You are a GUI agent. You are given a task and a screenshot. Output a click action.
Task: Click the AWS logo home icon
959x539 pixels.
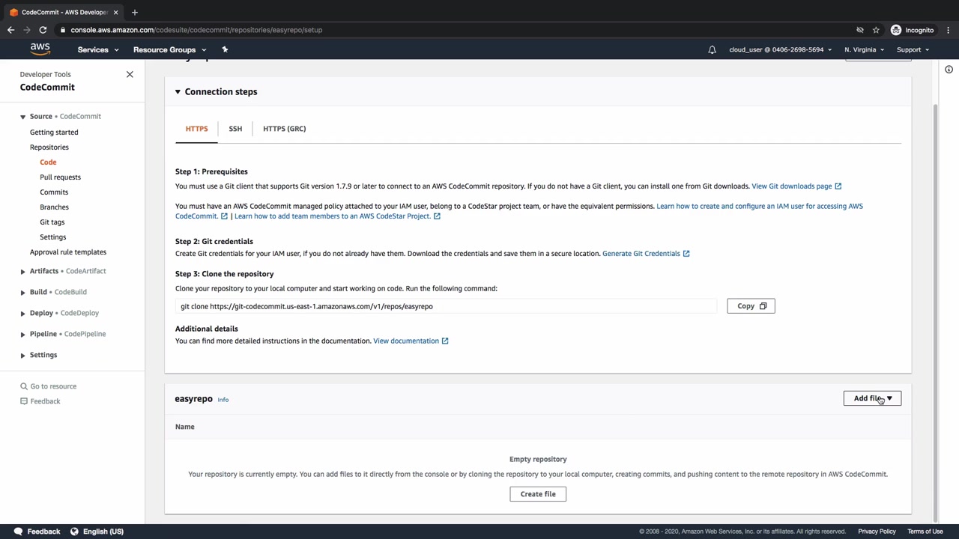[40, 49]
